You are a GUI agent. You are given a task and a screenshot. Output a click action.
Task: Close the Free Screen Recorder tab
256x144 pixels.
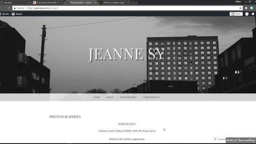[x=62, y=3]
